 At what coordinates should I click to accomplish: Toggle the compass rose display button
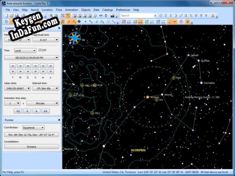point(188,22)
